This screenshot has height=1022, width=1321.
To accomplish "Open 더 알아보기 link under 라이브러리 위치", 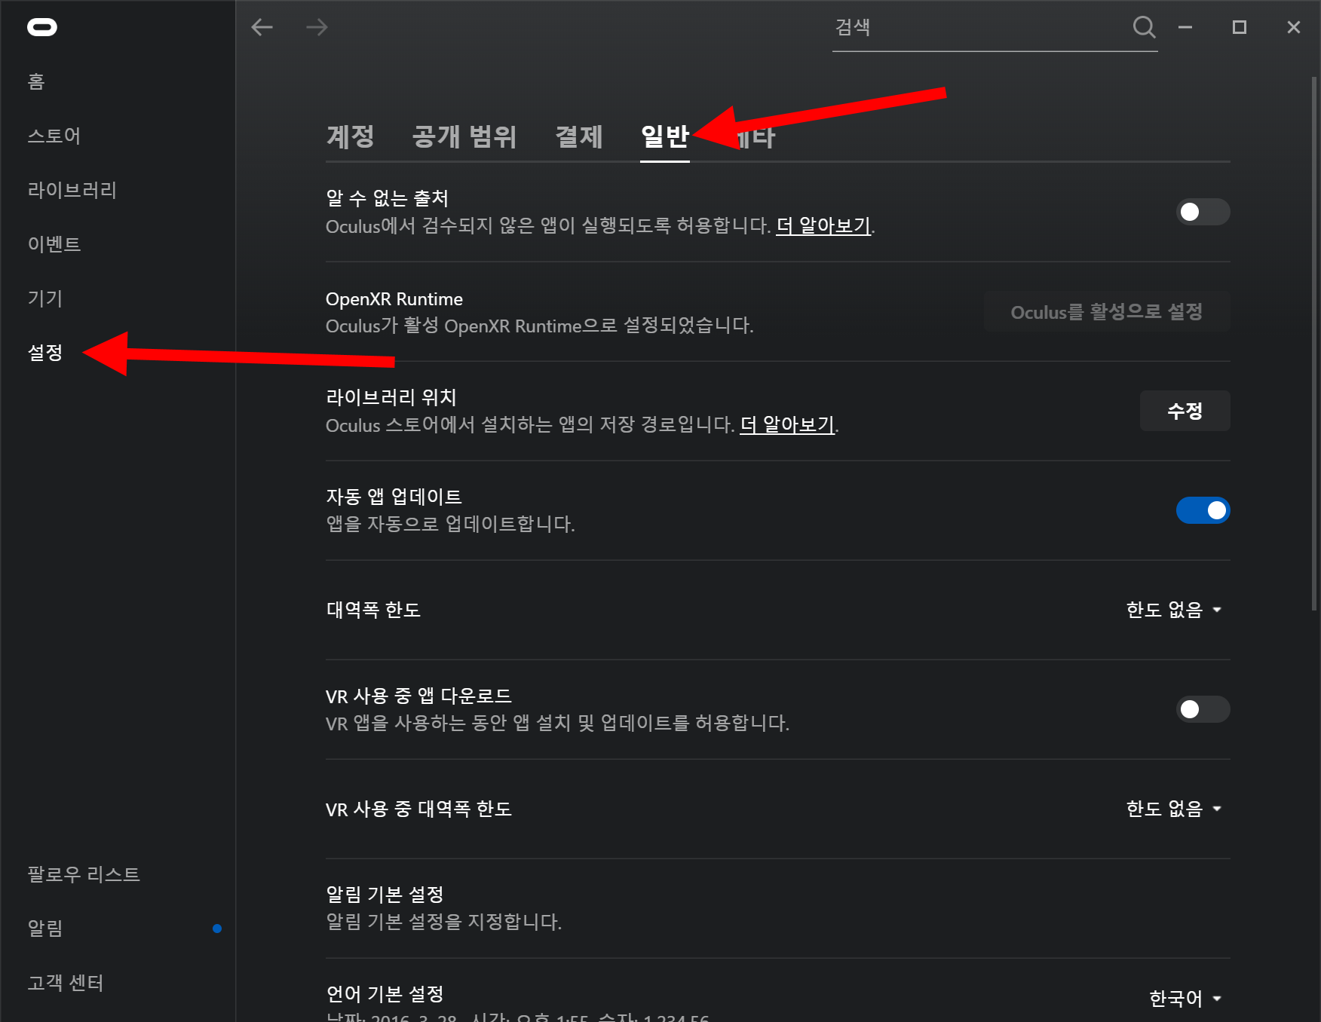I will click(788, 424).
